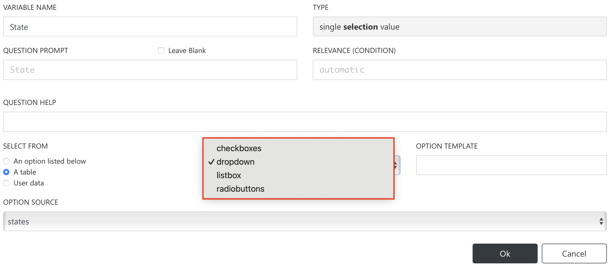This screenshot has width=610, height=267.
Task: Click the Question Prompt text field
Action: [x=150, y=70]
